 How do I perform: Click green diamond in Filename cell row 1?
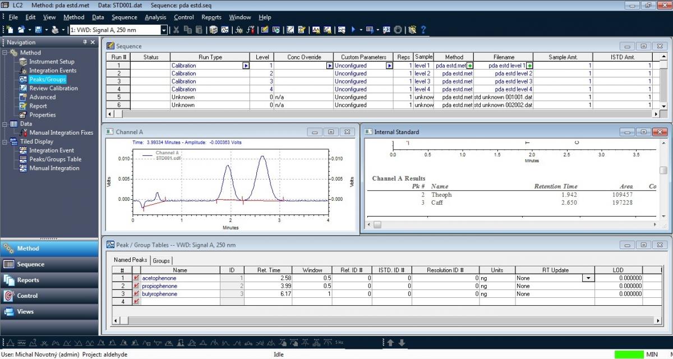click(529, 66)
